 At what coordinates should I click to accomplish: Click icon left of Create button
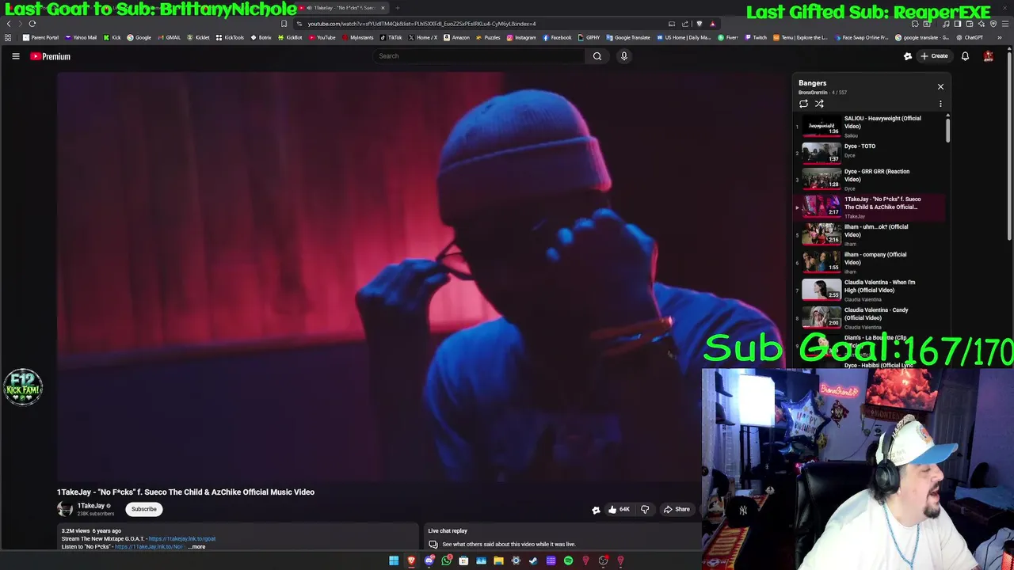tap(908, 56)
